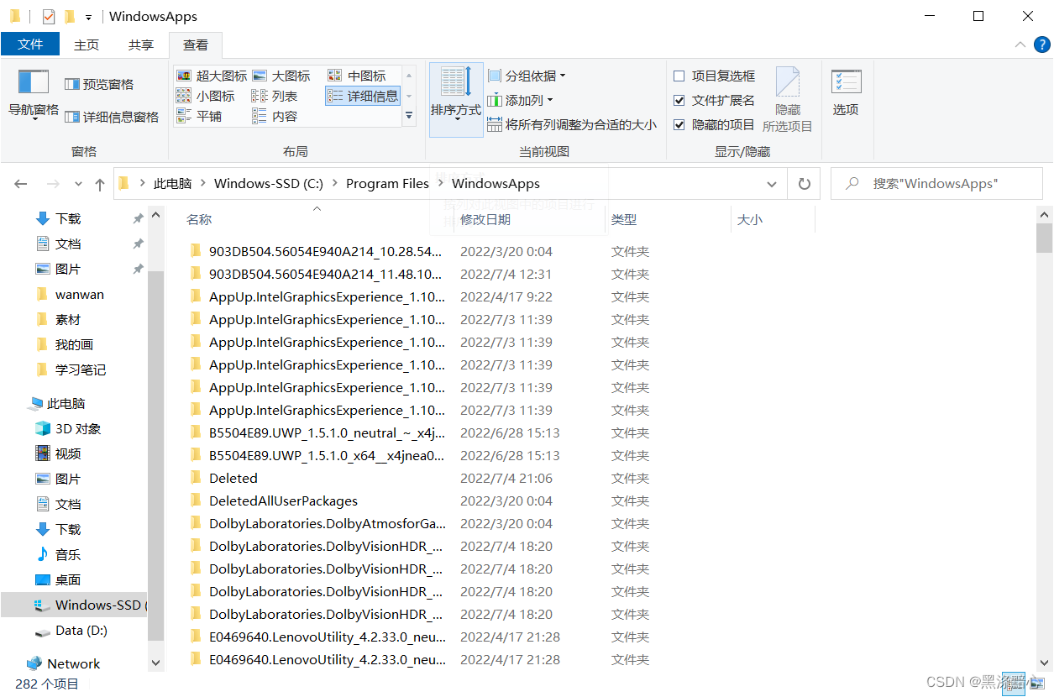
Task: Select the 查看 view tab
Action: pyautogui.click(x=196, y=45)
